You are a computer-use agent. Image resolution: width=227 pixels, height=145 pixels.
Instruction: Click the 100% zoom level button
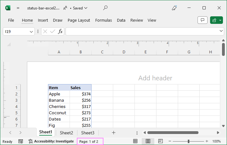click(x=216, y=142)
